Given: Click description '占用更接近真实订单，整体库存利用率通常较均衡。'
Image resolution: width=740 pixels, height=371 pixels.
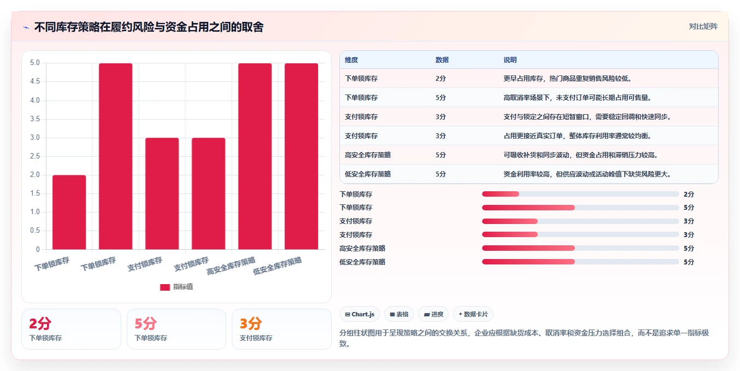Looking at the screenshot, I should (x=577, y=136).
